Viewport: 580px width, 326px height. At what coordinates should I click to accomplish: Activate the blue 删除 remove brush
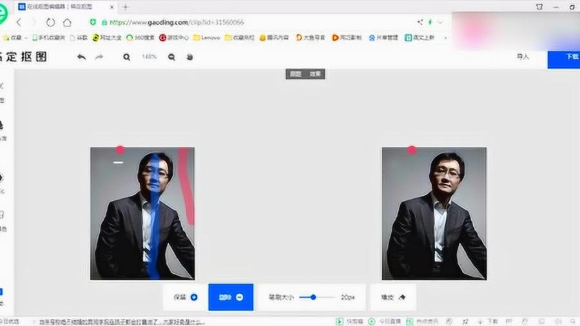[231, 297]
